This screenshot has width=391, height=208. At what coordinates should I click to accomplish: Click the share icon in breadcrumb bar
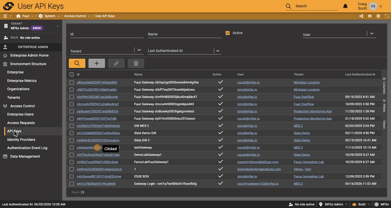pyautogui.click(x=361, y=16)
